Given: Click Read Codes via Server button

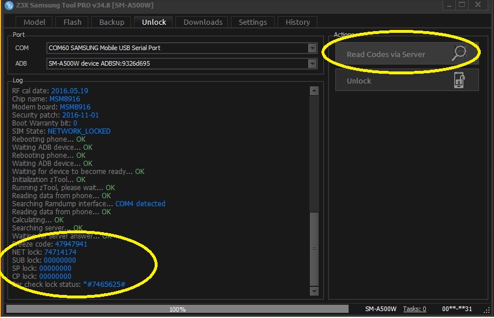Looking at the screenshot, I should (x=407, y=54).
